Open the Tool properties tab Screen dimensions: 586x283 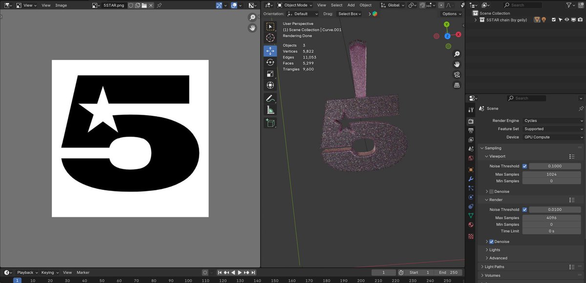[x=471, y=110]
